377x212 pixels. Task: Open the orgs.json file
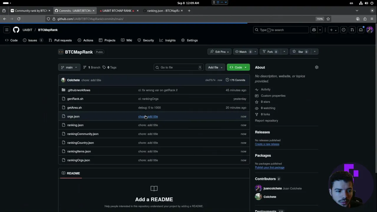click(x=73, y=117)
